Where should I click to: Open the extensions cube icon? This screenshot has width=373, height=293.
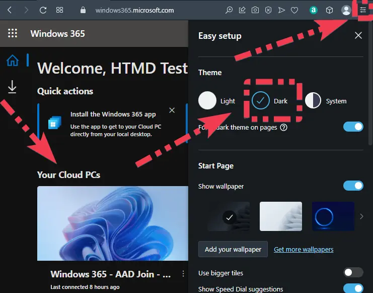[329, 10]
